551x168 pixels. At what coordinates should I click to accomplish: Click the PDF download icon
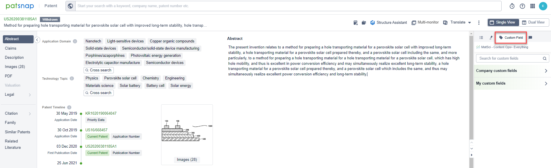[355, 23]
